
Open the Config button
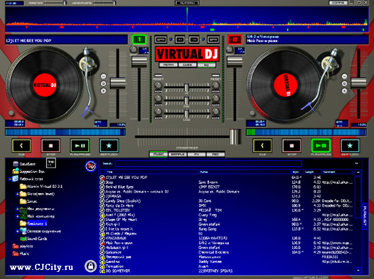338,3
